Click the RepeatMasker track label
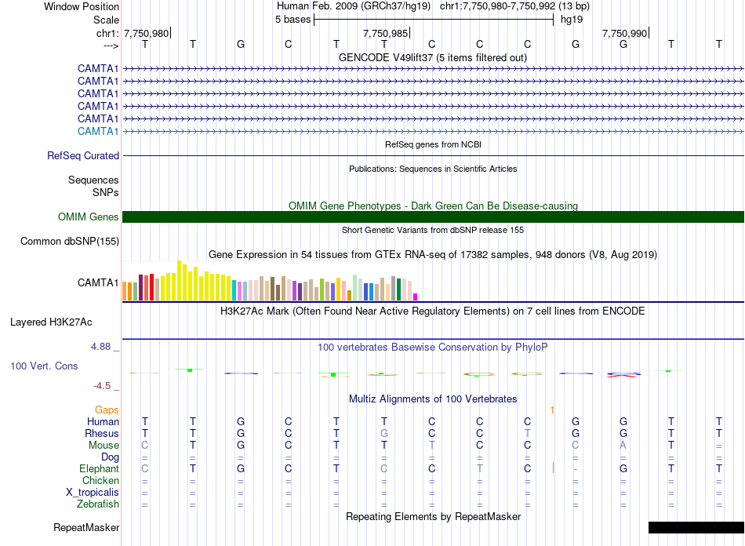 pyautogui.click(x=85, y=528)
